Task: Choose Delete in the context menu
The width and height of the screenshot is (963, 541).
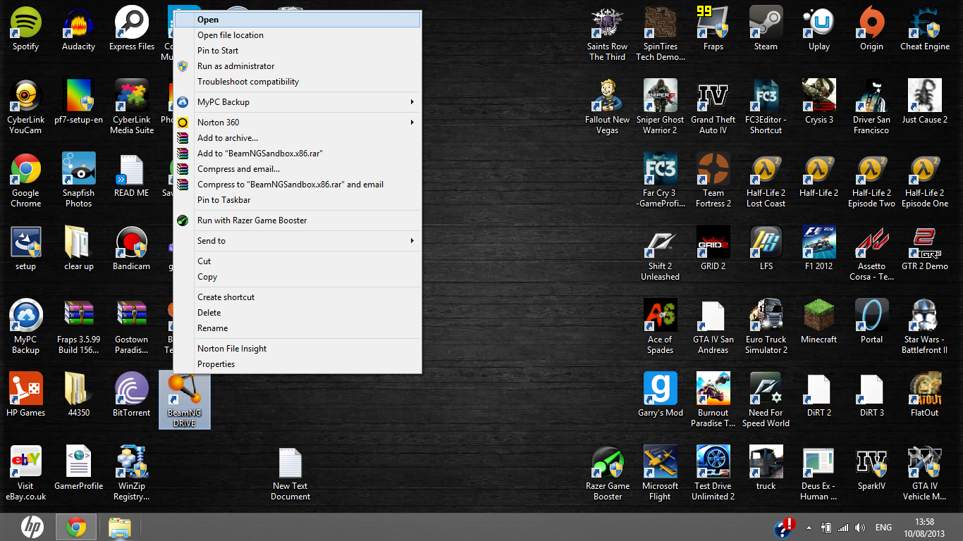Action: (x=297, y=313)
